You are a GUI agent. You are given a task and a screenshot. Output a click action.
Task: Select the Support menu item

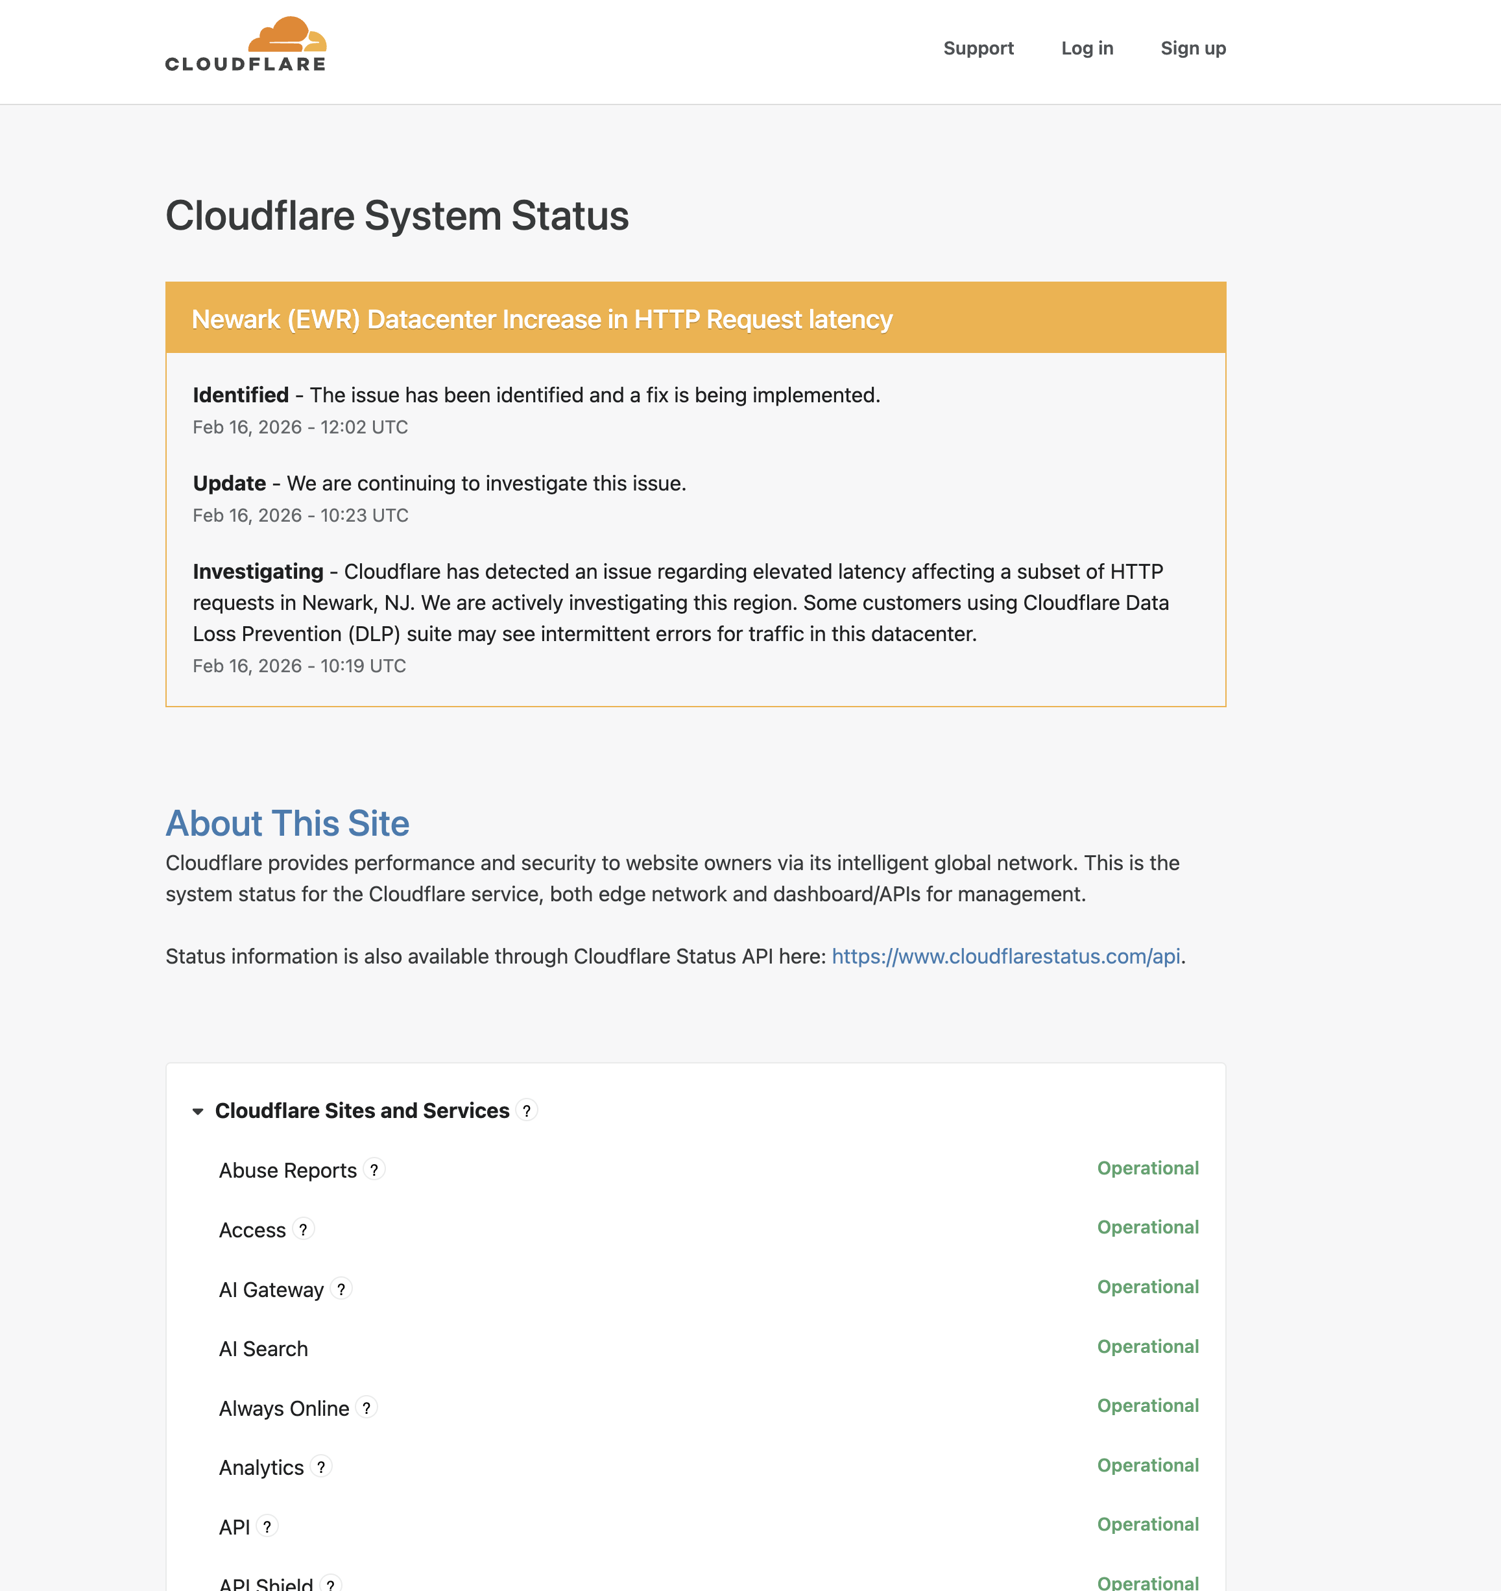(979, 48)
